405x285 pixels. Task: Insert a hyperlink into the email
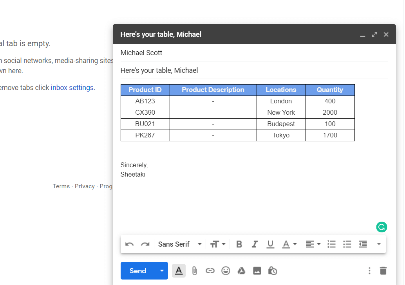(x=210, y=271)
